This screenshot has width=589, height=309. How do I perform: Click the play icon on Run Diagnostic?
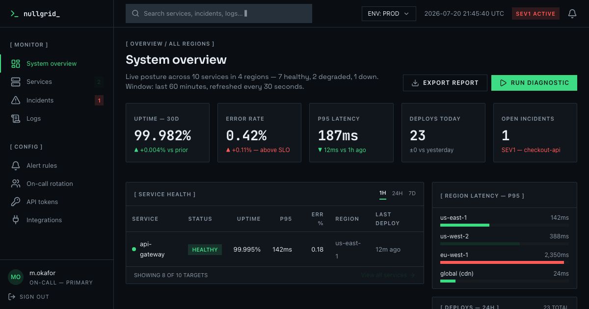503,83
